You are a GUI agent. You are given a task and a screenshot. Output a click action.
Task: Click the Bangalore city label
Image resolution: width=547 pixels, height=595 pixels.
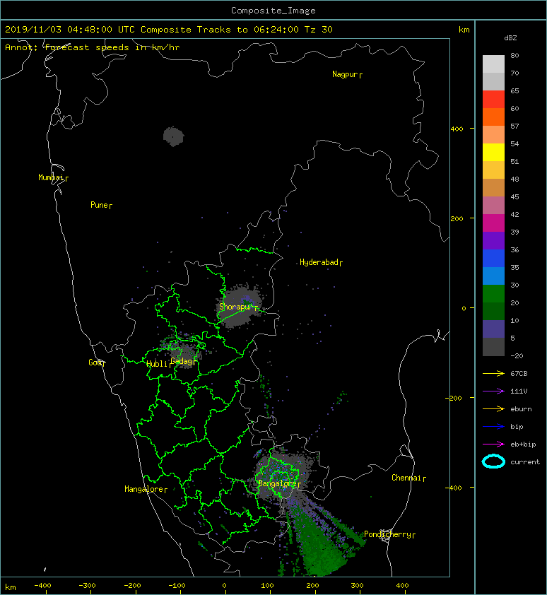pos(277,483)
